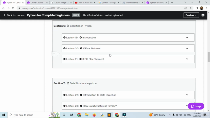This screenshot has height=118, width=210.
Task: Open Task View on taskbar
Action: pos(71,115)
